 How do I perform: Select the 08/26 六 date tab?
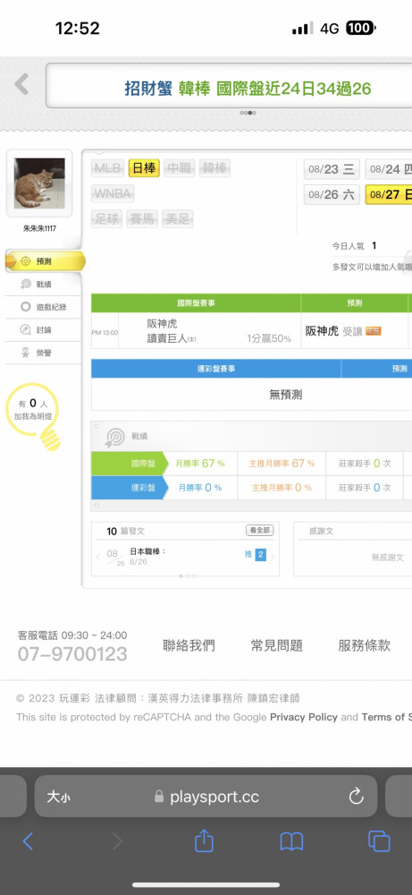click(x=332, y=194)
